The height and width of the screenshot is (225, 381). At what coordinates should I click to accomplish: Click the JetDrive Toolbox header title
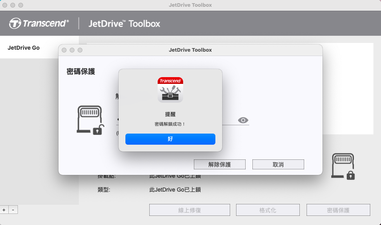pos(124,23)
